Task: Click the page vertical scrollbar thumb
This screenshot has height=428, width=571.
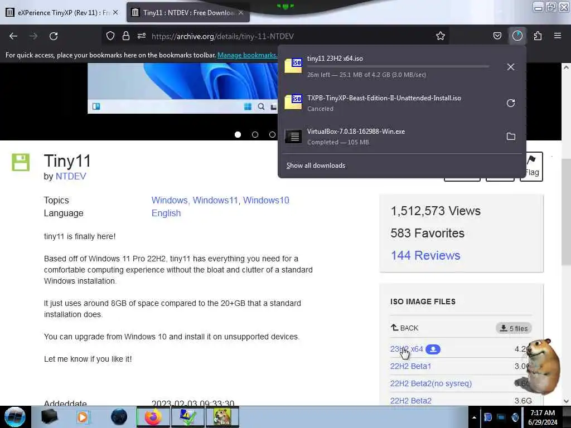Action: [566, 212]
